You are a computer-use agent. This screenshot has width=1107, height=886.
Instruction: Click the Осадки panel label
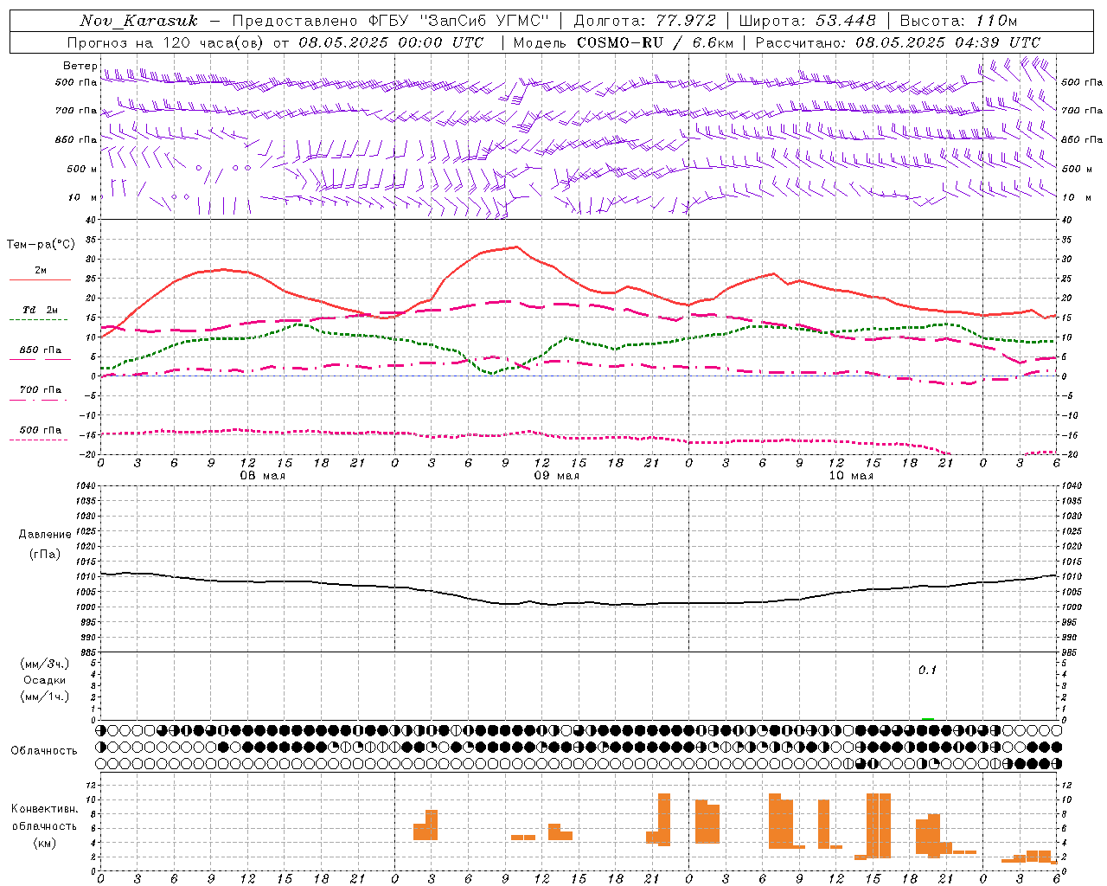44,681
